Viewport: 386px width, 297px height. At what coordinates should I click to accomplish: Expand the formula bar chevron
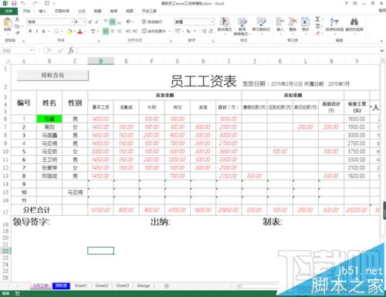coord(382,51)
